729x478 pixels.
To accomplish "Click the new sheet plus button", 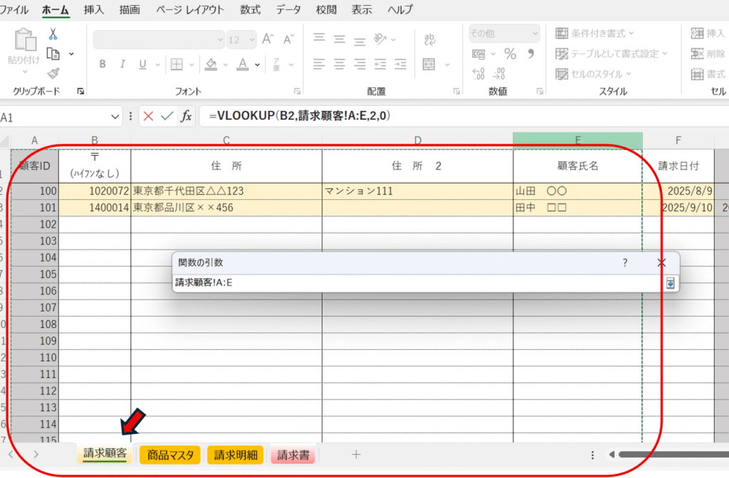I will pyautogui.click(x=356, y=455).
